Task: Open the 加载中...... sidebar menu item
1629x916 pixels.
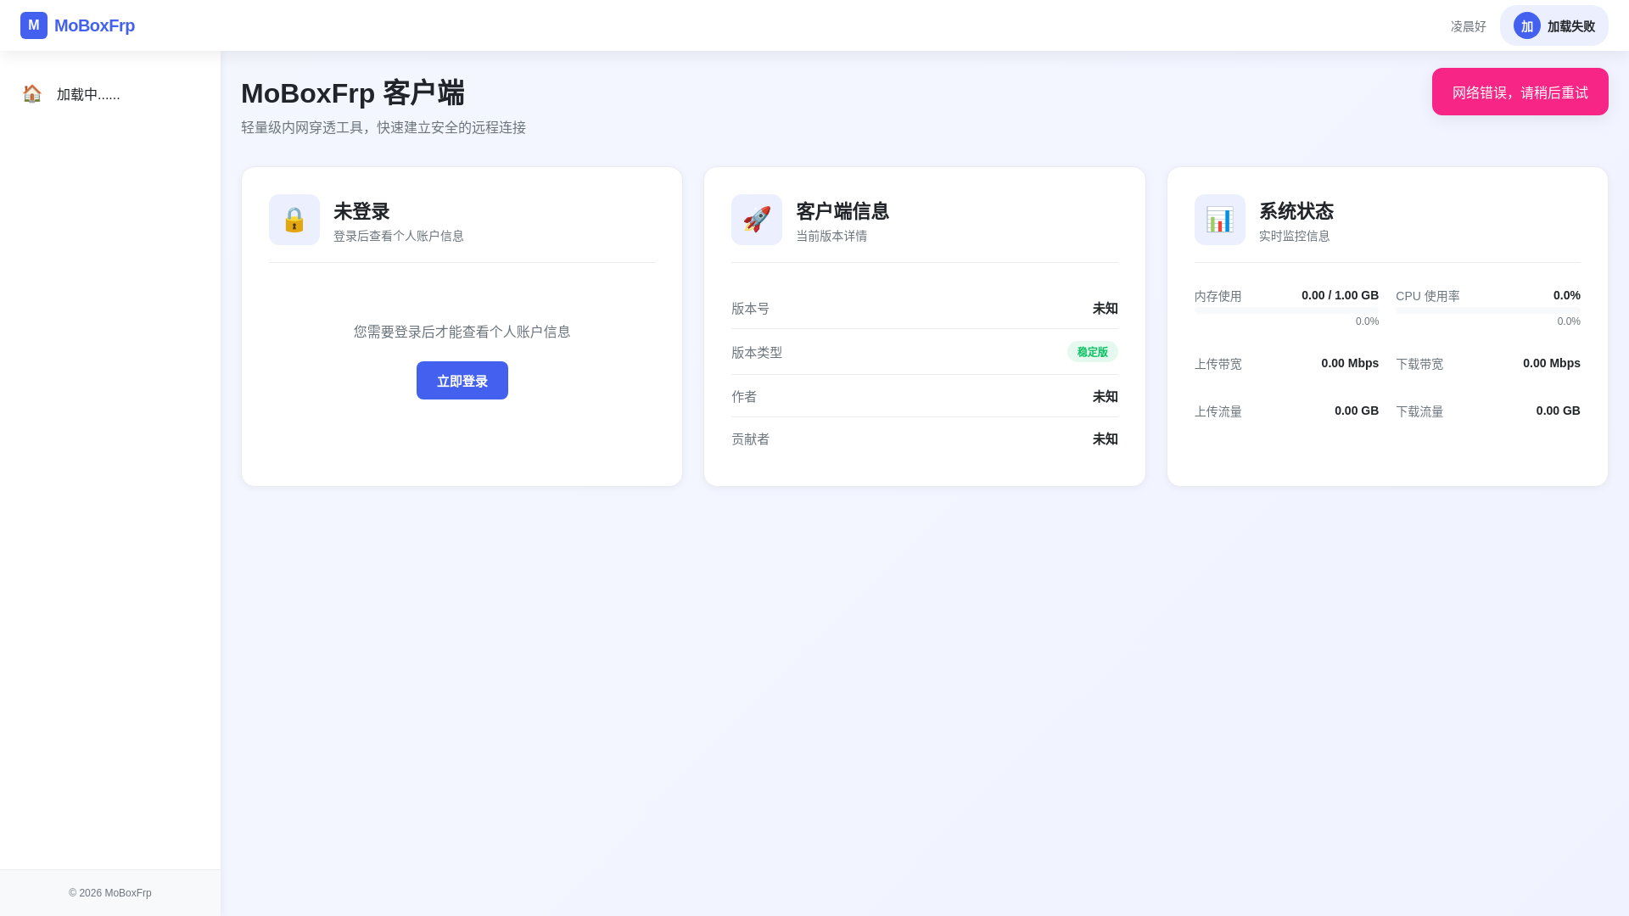Action: coord(110,94)
